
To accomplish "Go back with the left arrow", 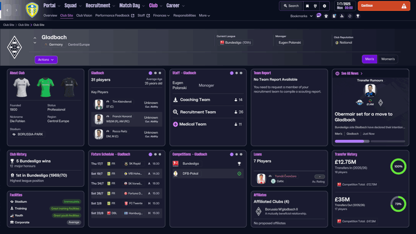I will click(7, 10).
